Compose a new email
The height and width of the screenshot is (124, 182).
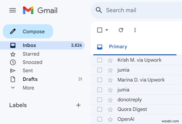pyautogui.click(x=28, y=31)
